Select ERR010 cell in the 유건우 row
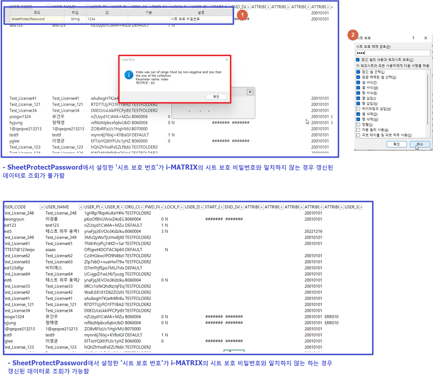The image size is (436, 383). [x=331, y=317]
